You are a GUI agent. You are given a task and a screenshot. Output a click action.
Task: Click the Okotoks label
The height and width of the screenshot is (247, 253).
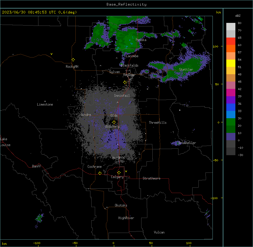pos(121,205)
